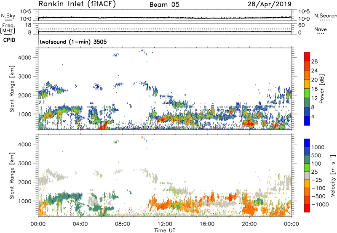Click the blue top swatch of the velocity colorbar
The width and height of the screenshot is (337, 233).
(x=307, y=143)
